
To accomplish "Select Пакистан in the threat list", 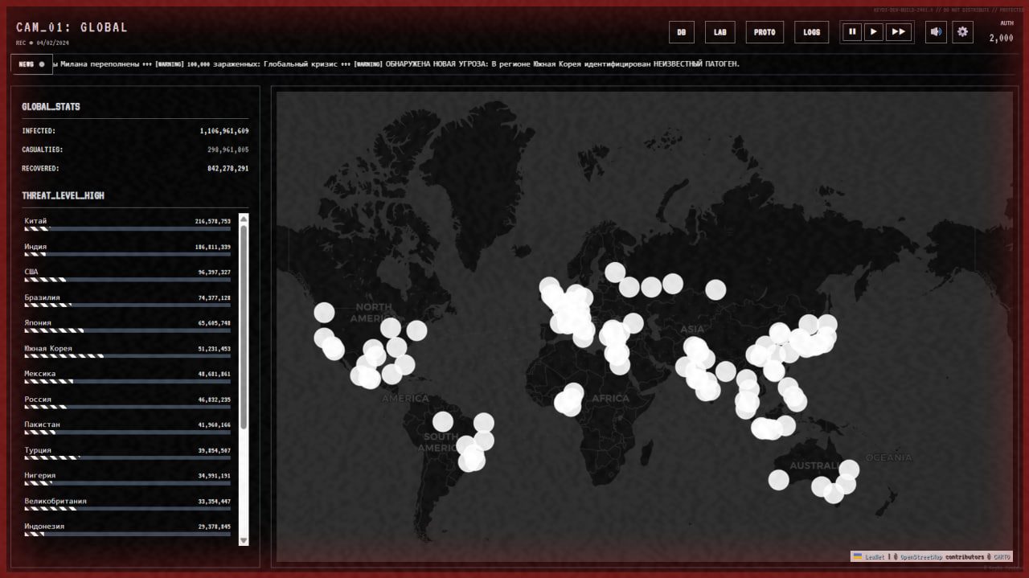I will (128, 428).
